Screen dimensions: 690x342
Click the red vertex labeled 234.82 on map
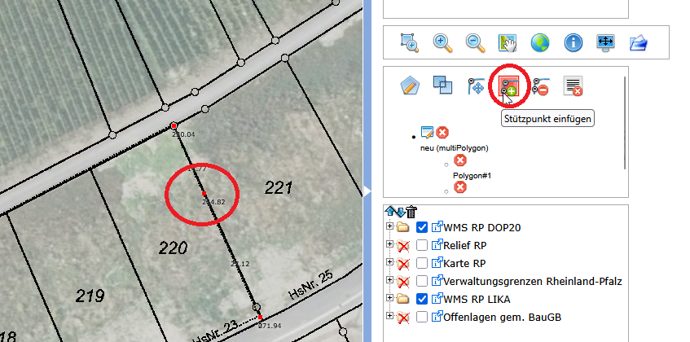(204, 194)
